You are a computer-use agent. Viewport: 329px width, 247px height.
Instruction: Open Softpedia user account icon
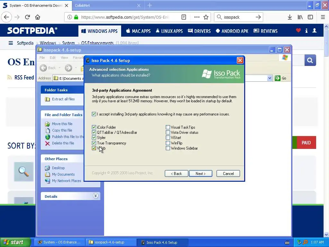click(x=314, y=31)
